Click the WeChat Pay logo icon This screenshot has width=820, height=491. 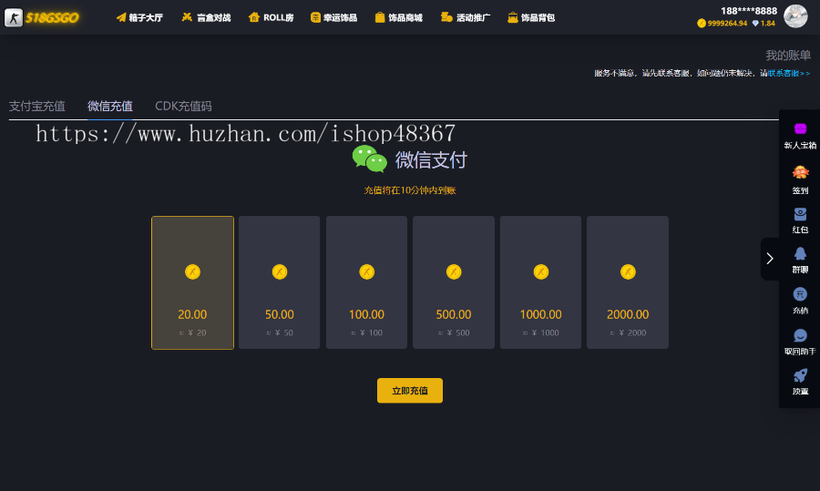(x=369, y=159)
